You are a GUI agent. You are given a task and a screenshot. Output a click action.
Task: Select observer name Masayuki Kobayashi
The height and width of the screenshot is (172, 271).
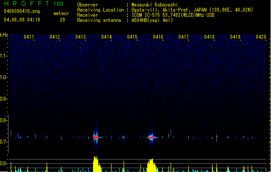click(155, 5)
